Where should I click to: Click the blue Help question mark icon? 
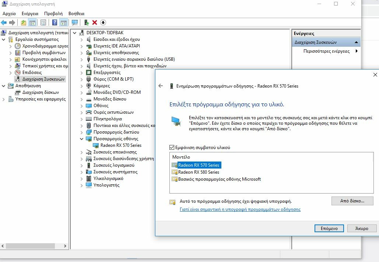[55, 23]
